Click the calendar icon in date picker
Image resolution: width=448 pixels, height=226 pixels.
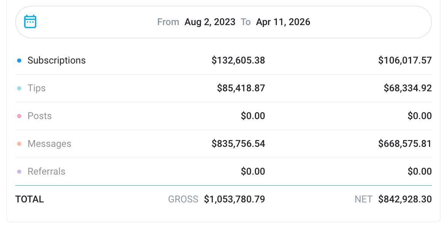30,22
